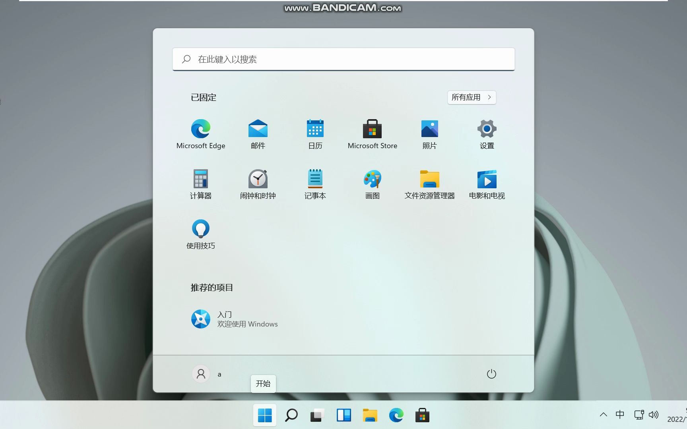This screenshot has height=429, width=687.
Task: Open 闹钟和时钟 alarms and clock
Action: coord(258,183)
